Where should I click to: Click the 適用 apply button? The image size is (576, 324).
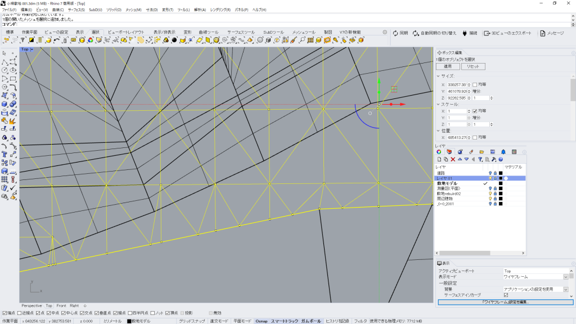(448, 66)
